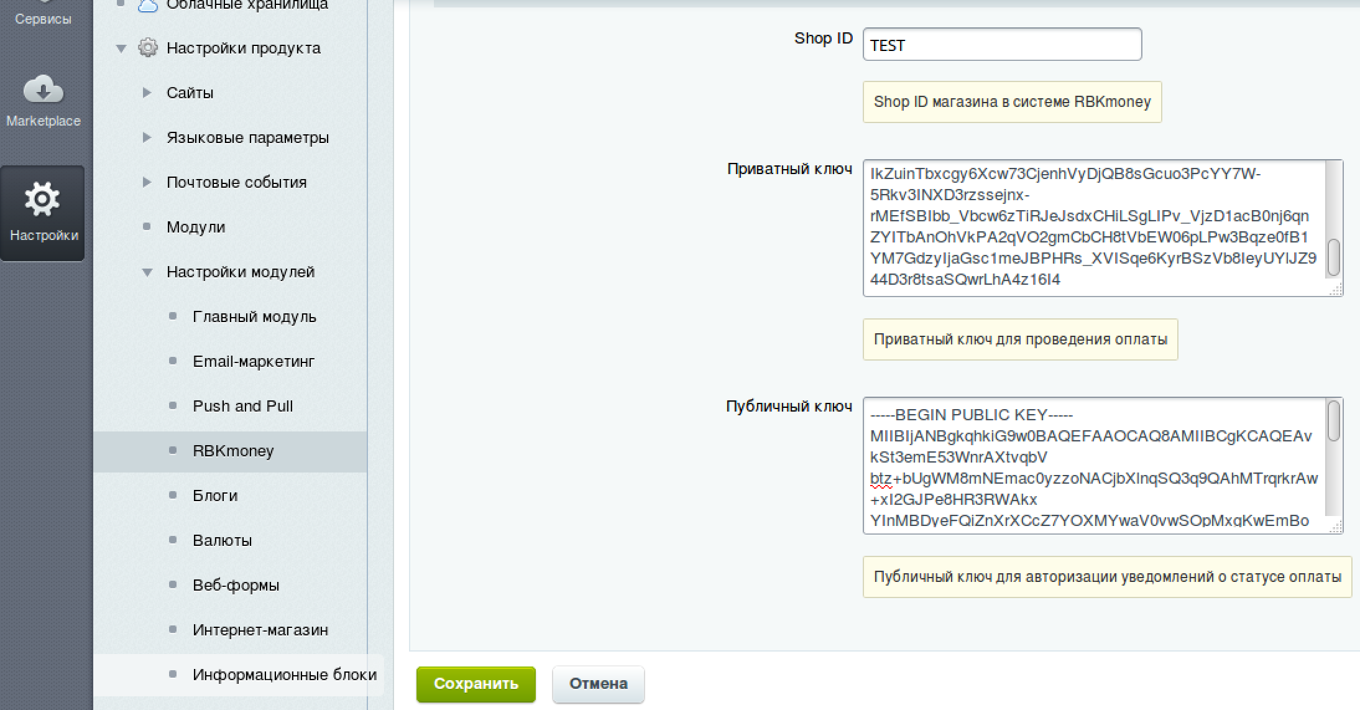1360x710 pixels.
Task: Click the Настройки (Settings) gear icon
Action: point(42,199)
